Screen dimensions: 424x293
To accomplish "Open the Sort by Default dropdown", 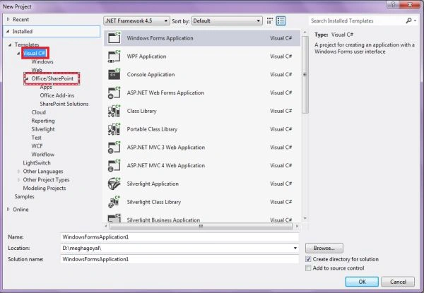I will pyautogui.click(x=227, y=20).
